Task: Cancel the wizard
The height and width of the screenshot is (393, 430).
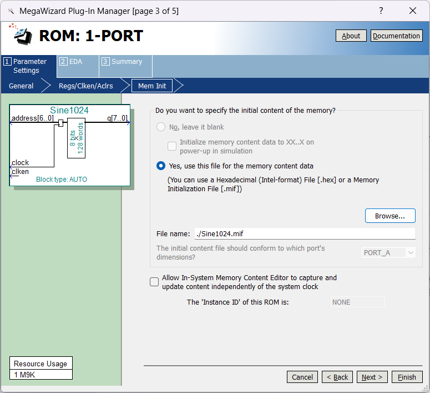Action: point(302,377)
